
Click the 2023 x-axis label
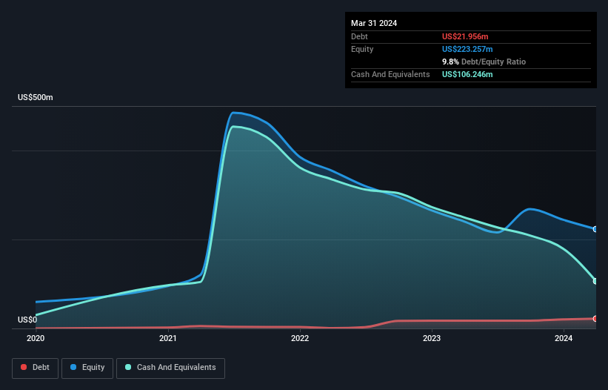click(x=432, y=338)
